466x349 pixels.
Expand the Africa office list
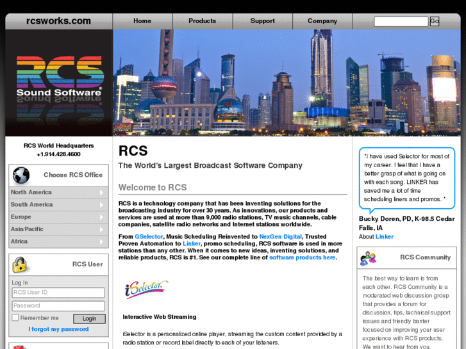pyautogui.click(x=58, y=241)
